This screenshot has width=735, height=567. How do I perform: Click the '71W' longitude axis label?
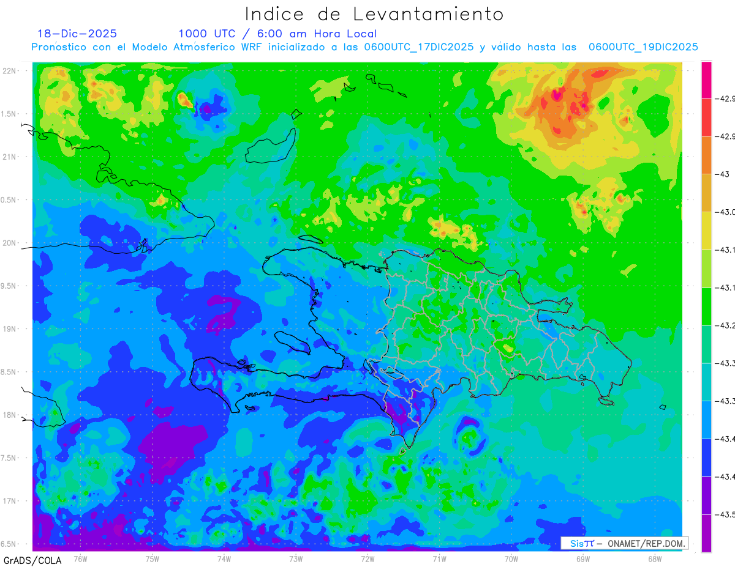(x=439, y=558)
